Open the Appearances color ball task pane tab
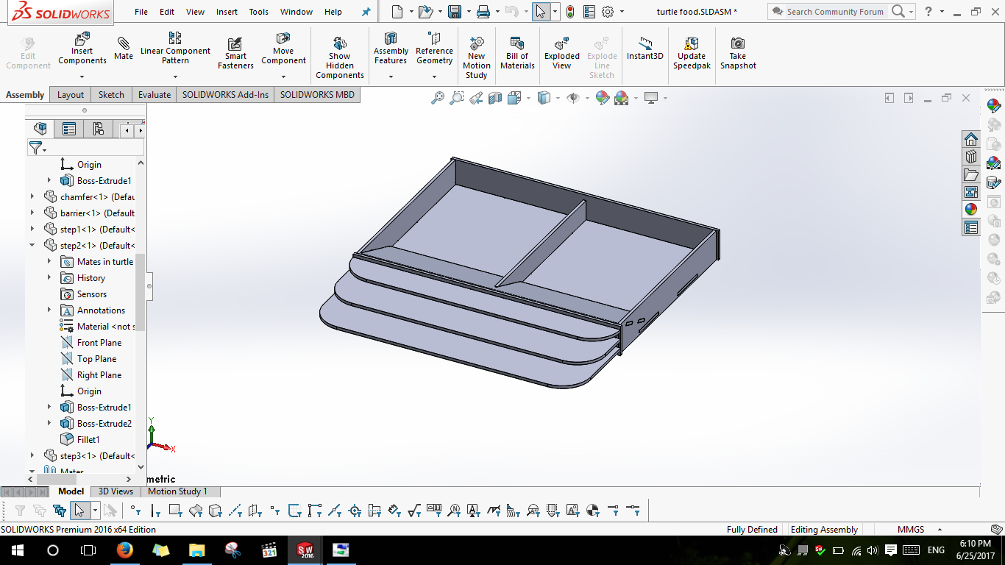The height and width of the screenshot is (565, 1005). (971, 210)
